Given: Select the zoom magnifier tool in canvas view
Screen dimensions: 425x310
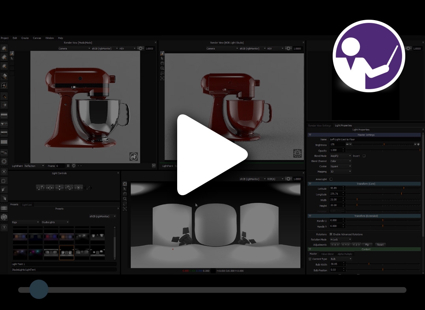Looking at the screenshot, I should [125, 199].
